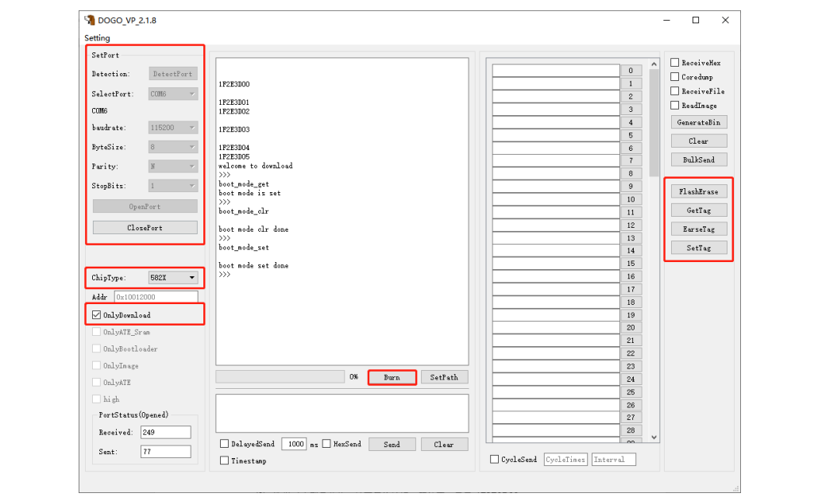
Task: Click the row 5 send button
Action: [x=631, y=135]
